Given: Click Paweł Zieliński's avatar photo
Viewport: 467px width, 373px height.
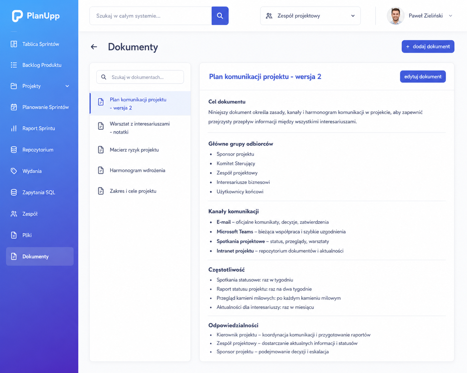Looking at the screenshot, I should point(395,16).
